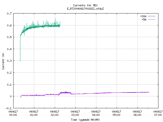The image size is (163, 122).
Task: Click the y-axis tick value 0.5
Action: (x=9, y=37)
